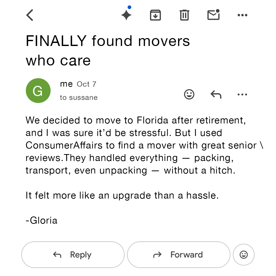This screenshot has width=276, height=276.
Task: Add emoji reaction next to sender row
Action: [189, 95]
